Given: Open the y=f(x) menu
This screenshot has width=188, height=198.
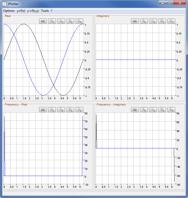Looking at the screenshot, I should (x=21, y=11).
